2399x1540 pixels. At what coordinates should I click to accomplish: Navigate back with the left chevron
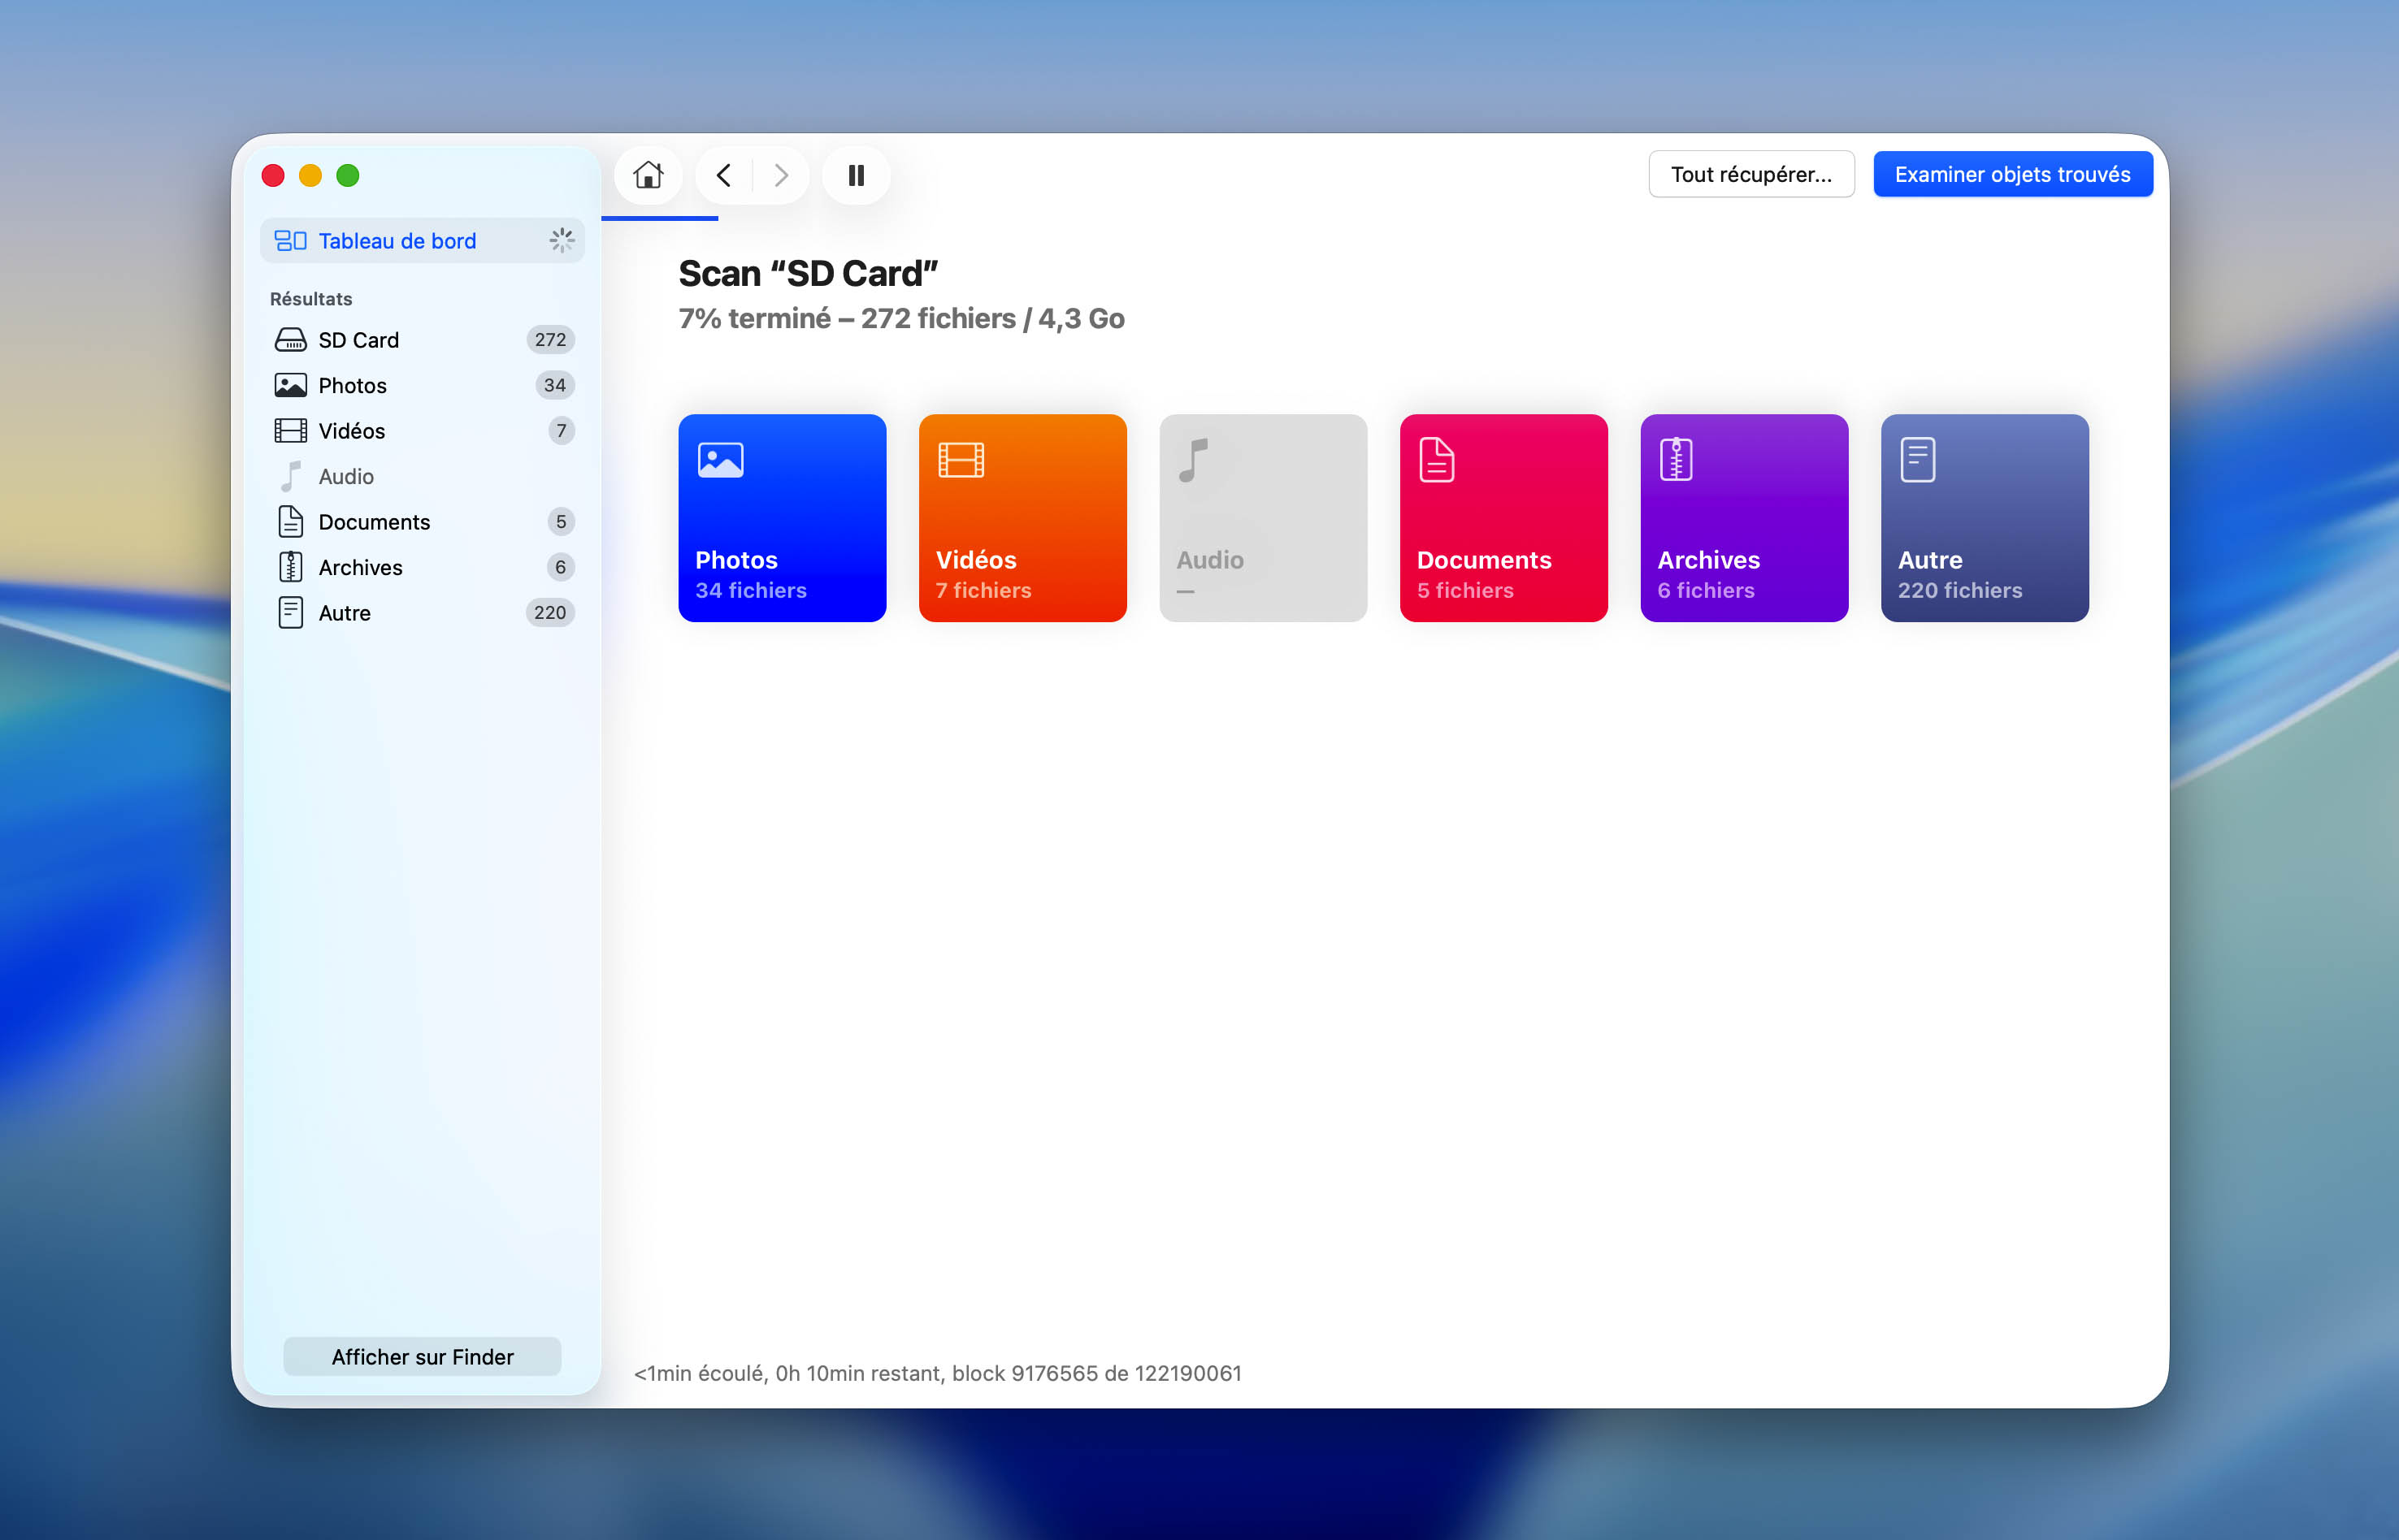723,175
